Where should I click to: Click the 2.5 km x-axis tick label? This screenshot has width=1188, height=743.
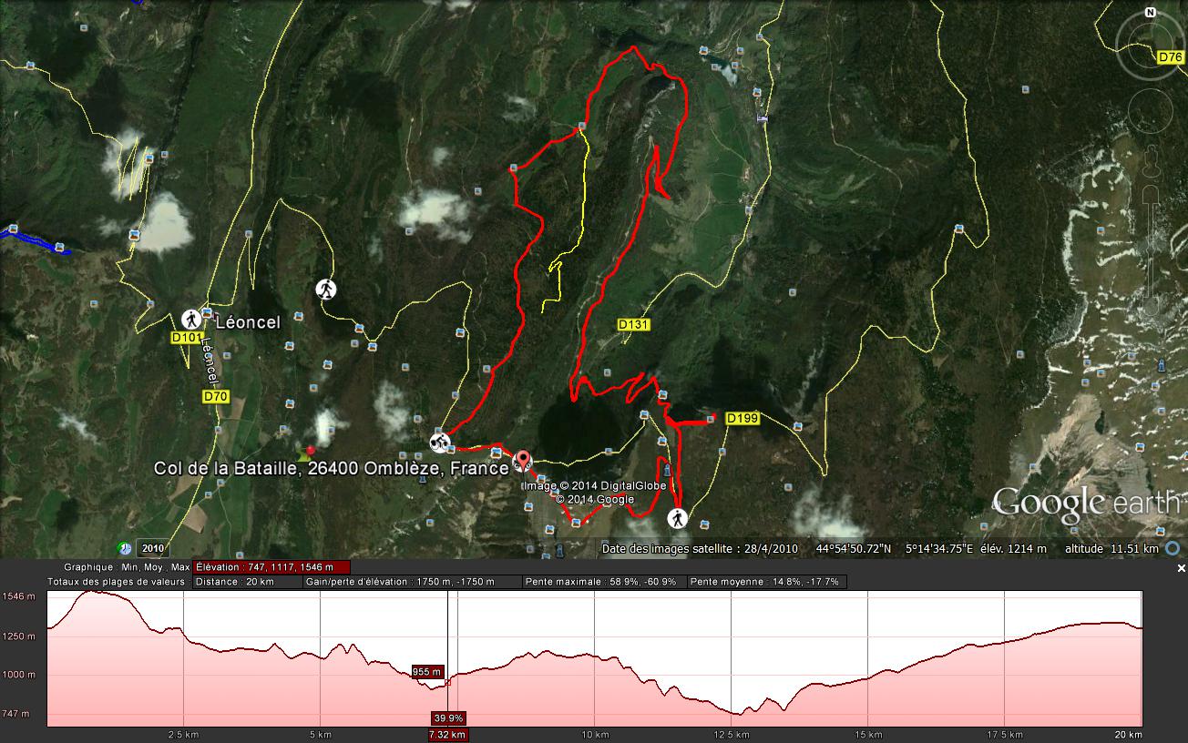point(183,734)
